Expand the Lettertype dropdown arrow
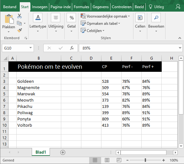Image resolution: width=184 pixels, height=164 pixels. click(x=38, y=31)
